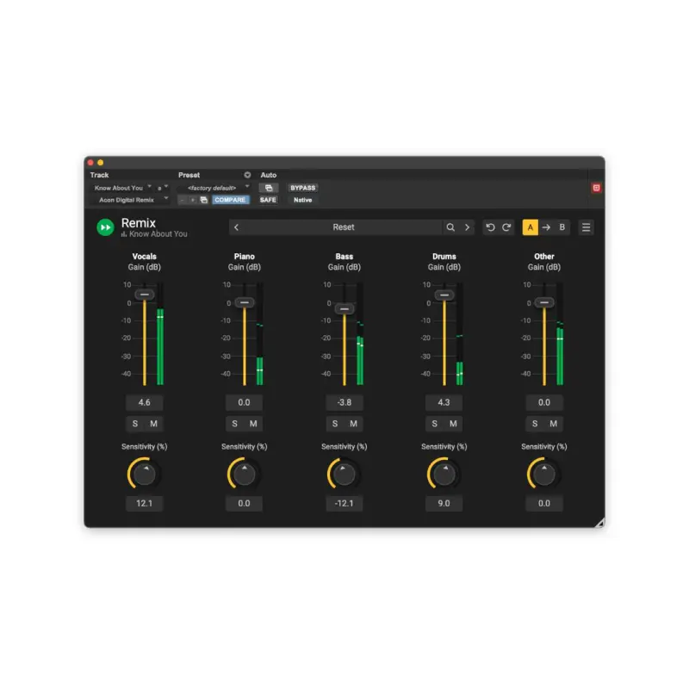Select the previous preset with the minus button
The image size is (689, 689).
182,200
